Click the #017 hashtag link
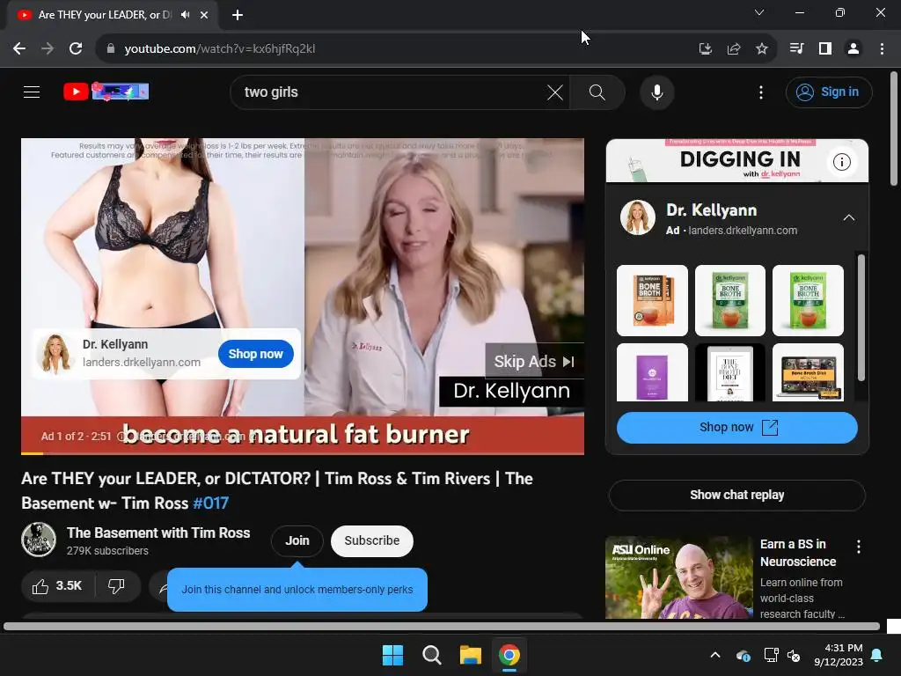Image resolution: width=901 pixels, height=676 pixels. pyautogui.click(x=211, y=503)
